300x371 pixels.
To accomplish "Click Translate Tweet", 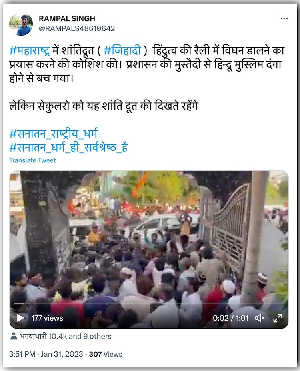I will coord(32,160).
